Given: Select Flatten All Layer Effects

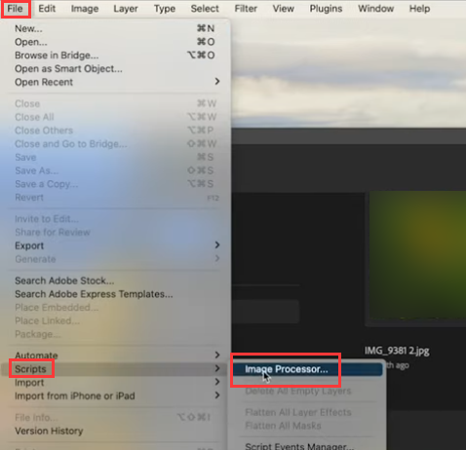Looking at the screenshot, I should pos(307,412).
